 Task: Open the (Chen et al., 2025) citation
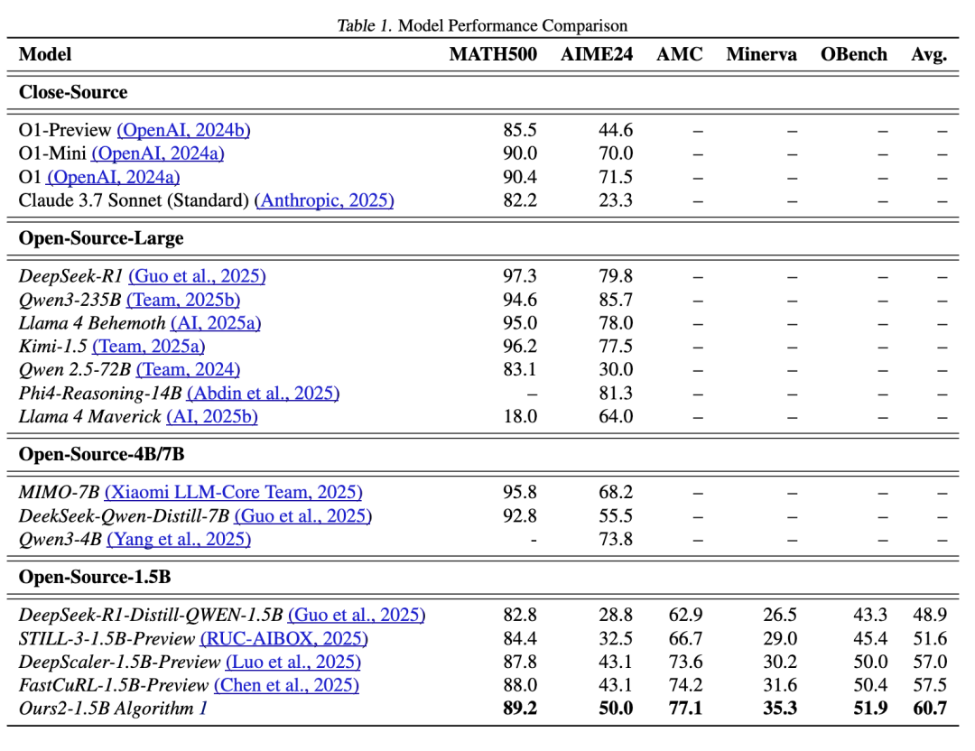[287, 685]
